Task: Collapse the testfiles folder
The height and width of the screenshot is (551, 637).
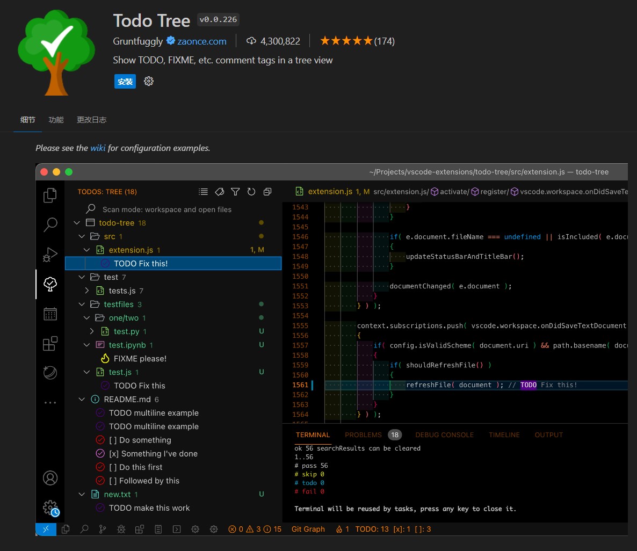Action: click(82, 305)
